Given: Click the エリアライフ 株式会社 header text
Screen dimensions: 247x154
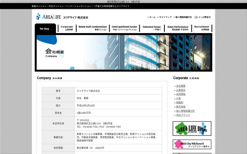Looking at the screenshot, I should click(76, 17).
